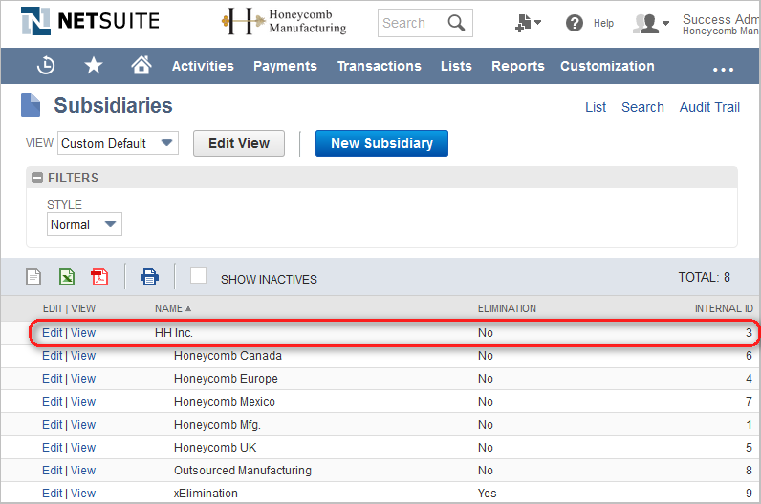Image resolution: width=761 pixels, height=504 pixels.
Task: Open the Customization menu
Action: (607, 66)
